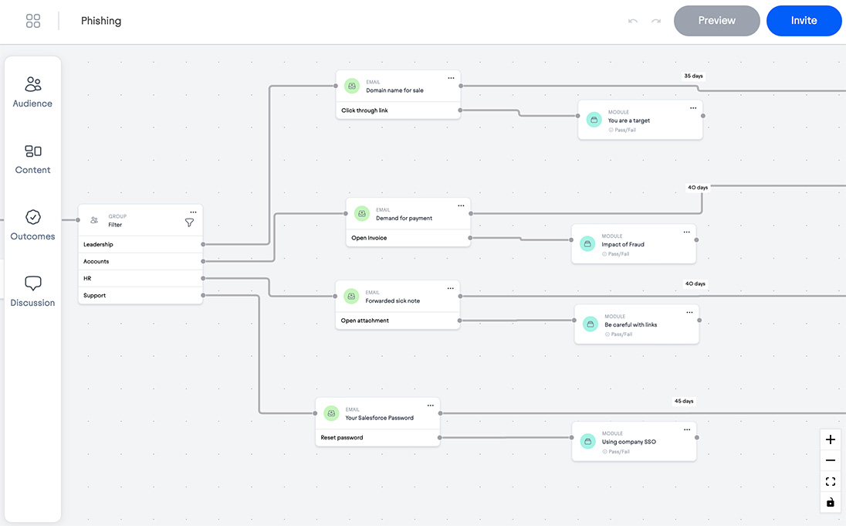This screenshot has height=526, width=846.
Task: Click the Impact of Fraud title
Action: pos(623,245)
